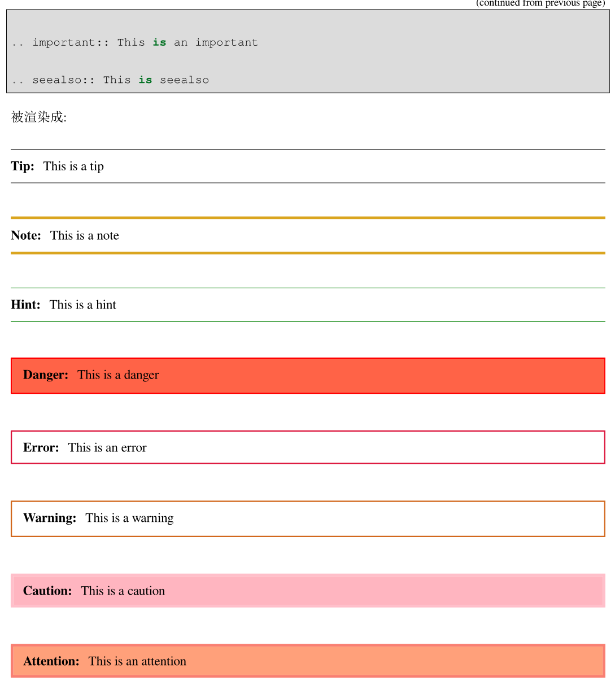Click the bold "Warning:" label

pyautogui.click(x=50, y=518)
